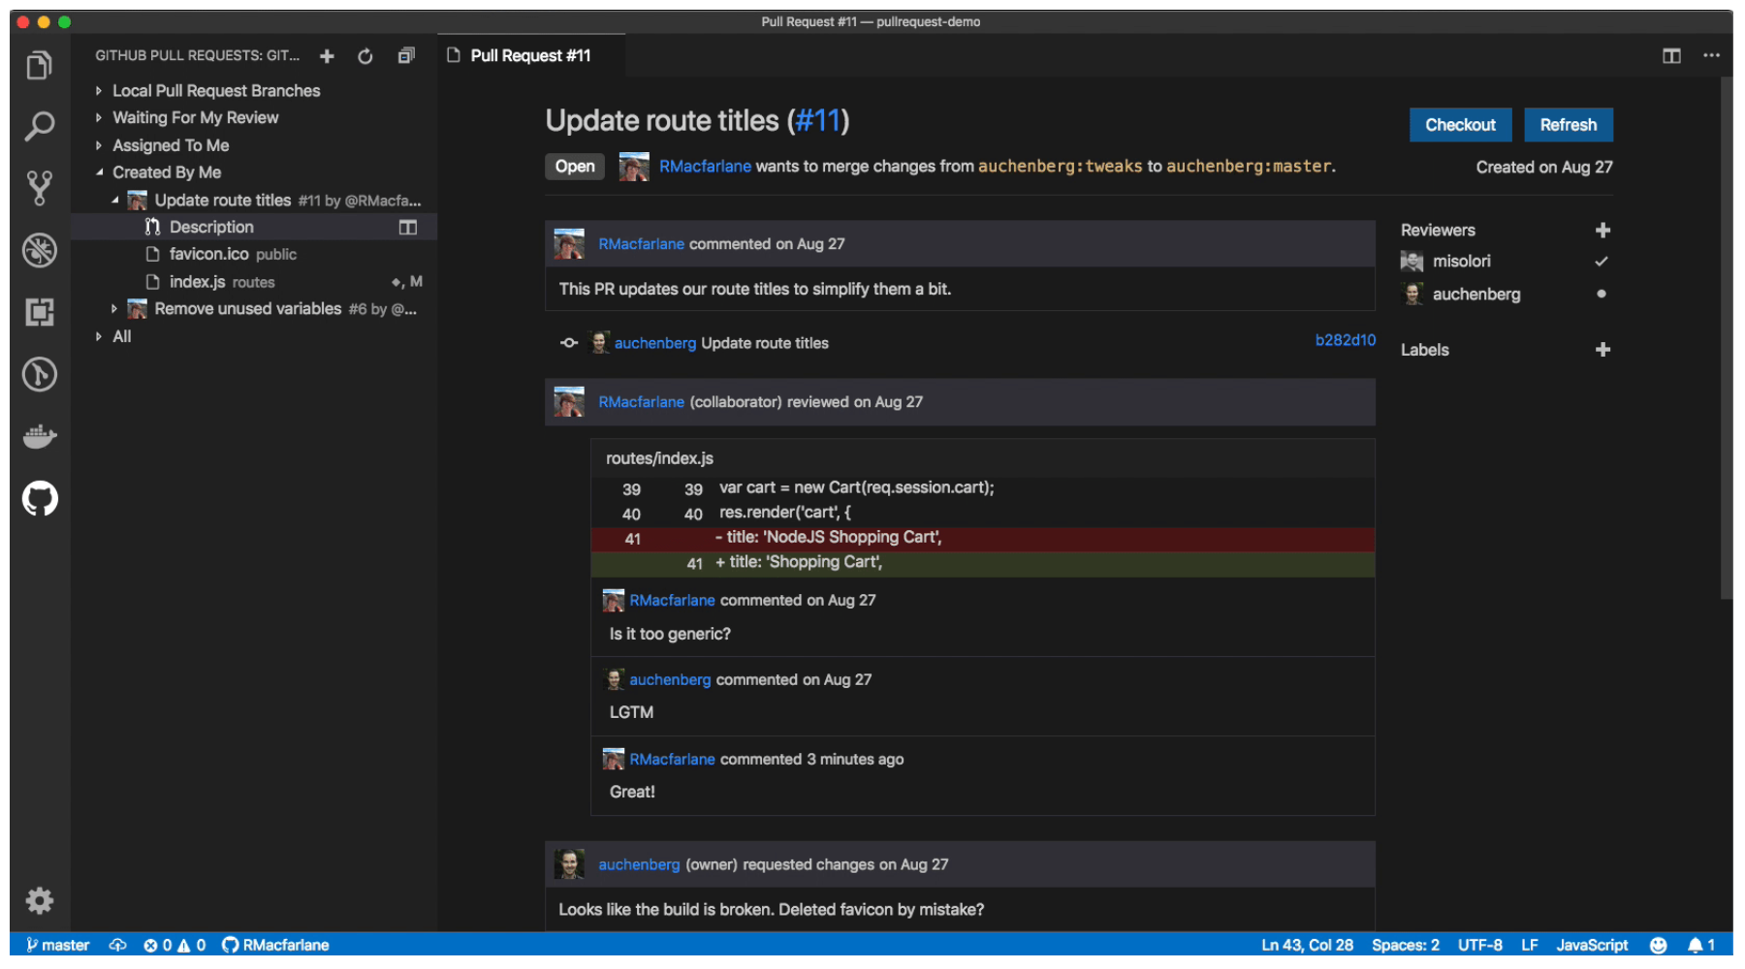Click the RMacfarlane GitHub account status item
Image resolution: width=1745 pixels, height=969 pixels.
pyautogui.click(x=275, y=945)
